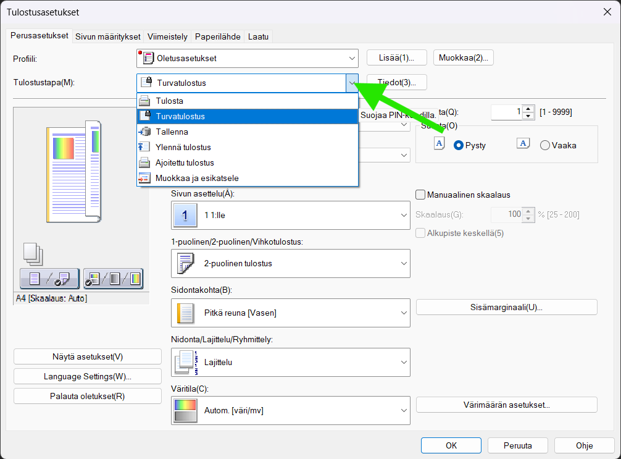Select the Vaaka orientation radio button
Image resolution: width=621 pixels, height=459 pixels.
(x=544, y=145)
